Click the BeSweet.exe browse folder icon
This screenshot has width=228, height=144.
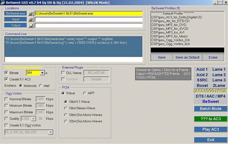click(x=31, y=13)
